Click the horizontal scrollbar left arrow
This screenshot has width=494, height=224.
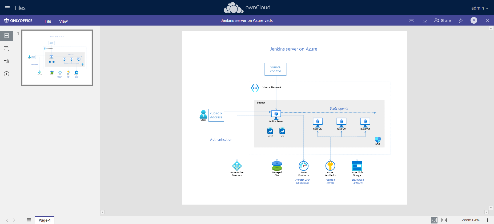pyautogui.click(x=102, y=212)
